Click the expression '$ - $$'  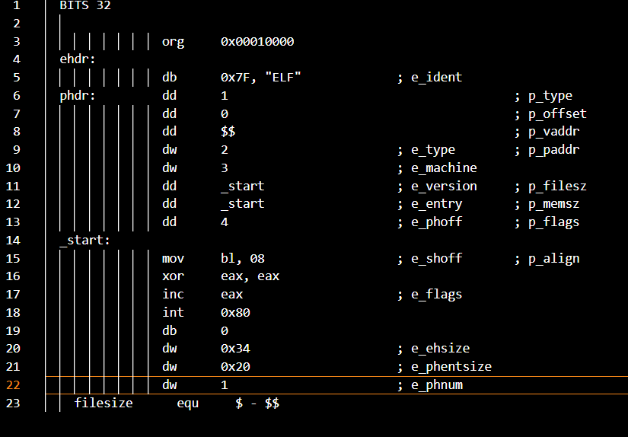pos(257,403)
